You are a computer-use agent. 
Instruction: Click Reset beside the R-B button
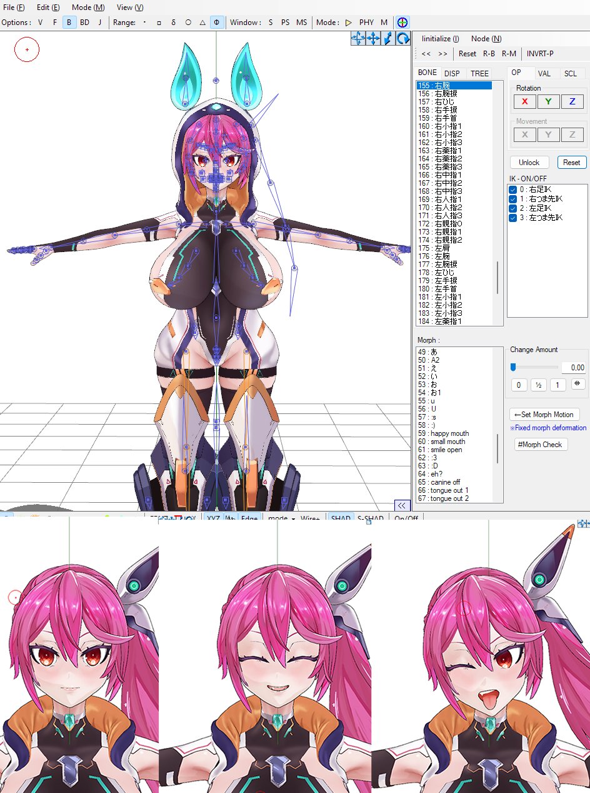tap(467, 54)
